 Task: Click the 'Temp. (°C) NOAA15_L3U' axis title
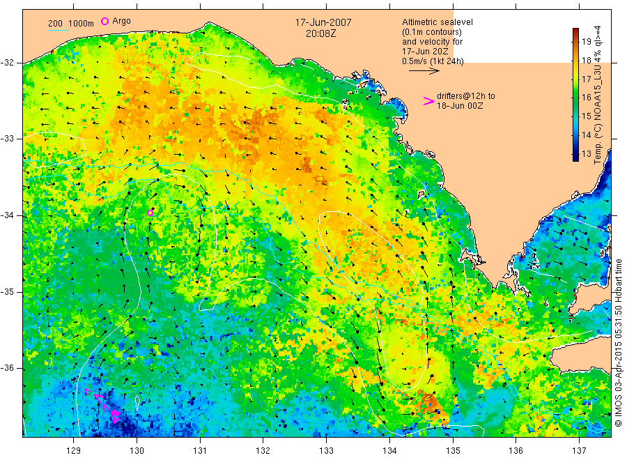click(598, 116)
